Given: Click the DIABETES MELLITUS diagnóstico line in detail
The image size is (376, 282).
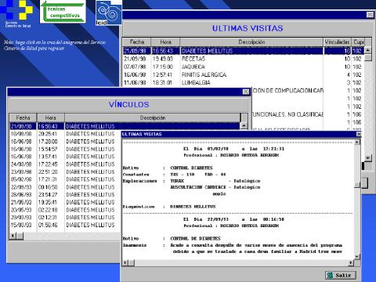Looking at the screenshot, I should 193,207.
